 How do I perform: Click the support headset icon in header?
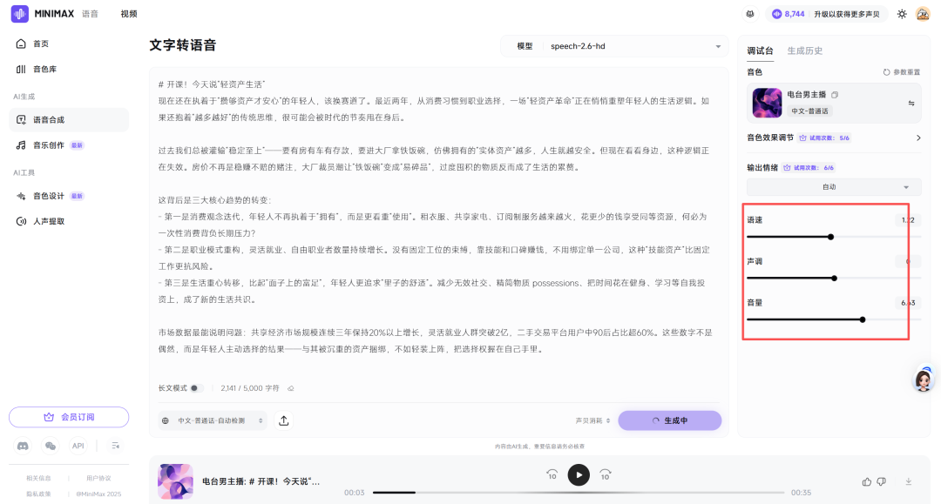(750, 14)
